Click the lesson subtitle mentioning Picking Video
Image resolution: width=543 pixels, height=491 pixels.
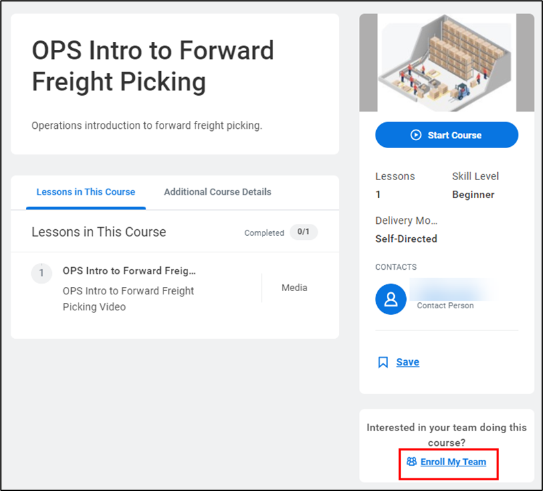[128, 299]
